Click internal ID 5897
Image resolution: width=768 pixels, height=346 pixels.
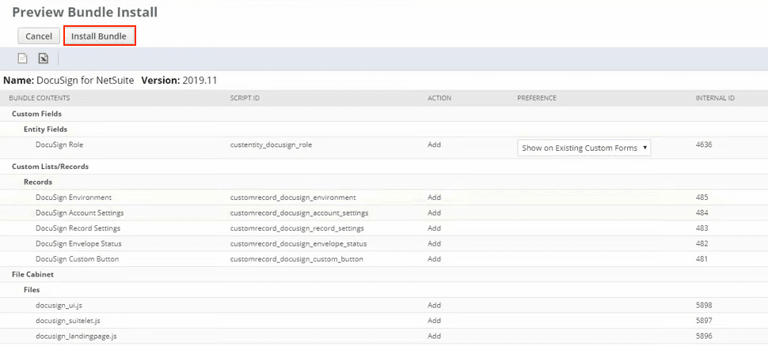704,321
